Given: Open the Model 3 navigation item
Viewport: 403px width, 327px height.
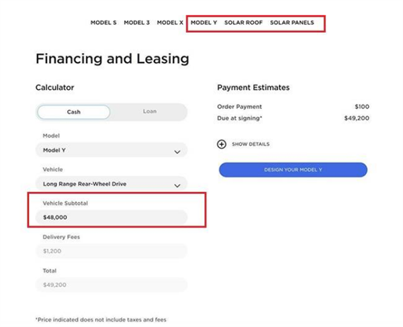Looking at the screenshot, I should (x=137, y=23).
